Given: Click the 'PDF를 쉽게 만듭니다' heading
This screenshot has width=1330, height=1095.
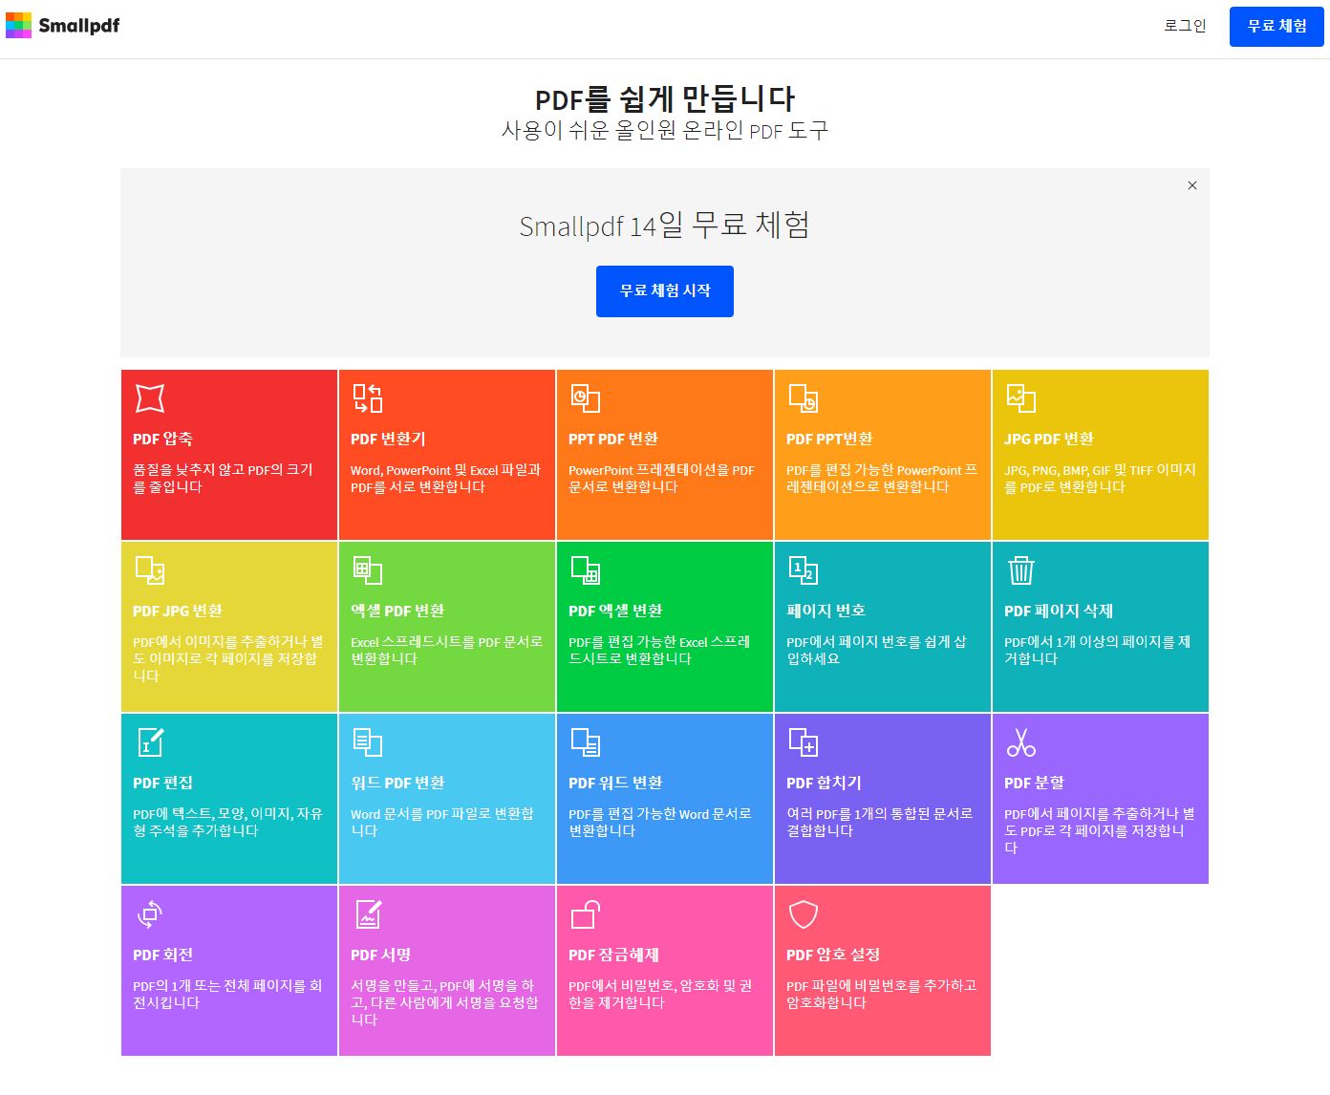Looking at the screenshot, I should pos(665,98).
